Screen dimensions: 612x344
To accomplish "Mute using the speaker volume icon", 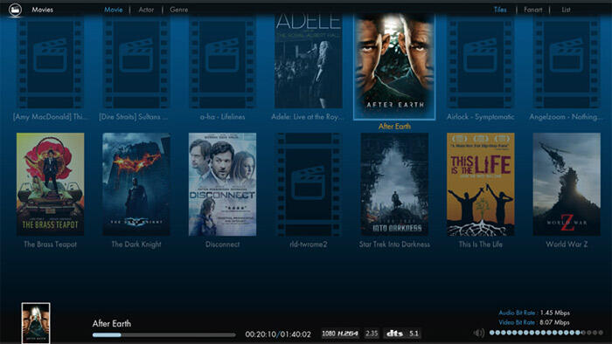I will click(x=479, y=333).
